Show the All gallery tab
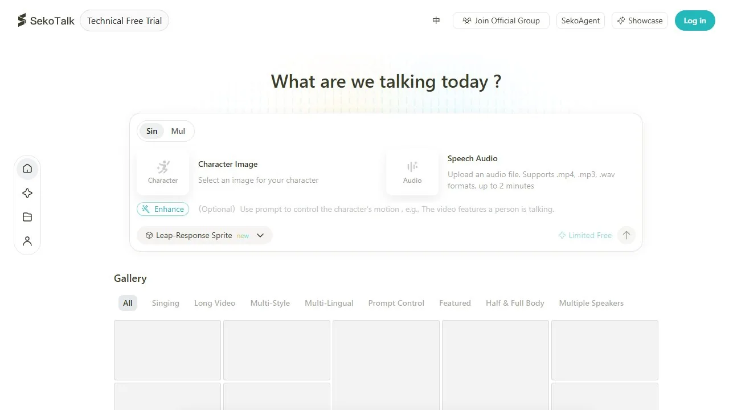 pyautogui.click(x=128, y=303)
